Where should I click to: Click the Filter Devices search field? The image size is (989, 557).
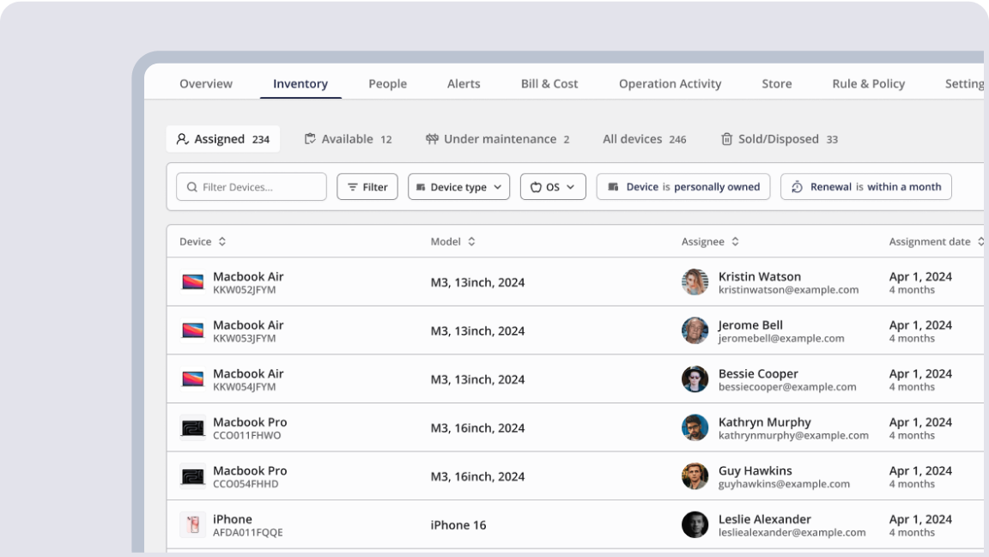pos(252,187)
